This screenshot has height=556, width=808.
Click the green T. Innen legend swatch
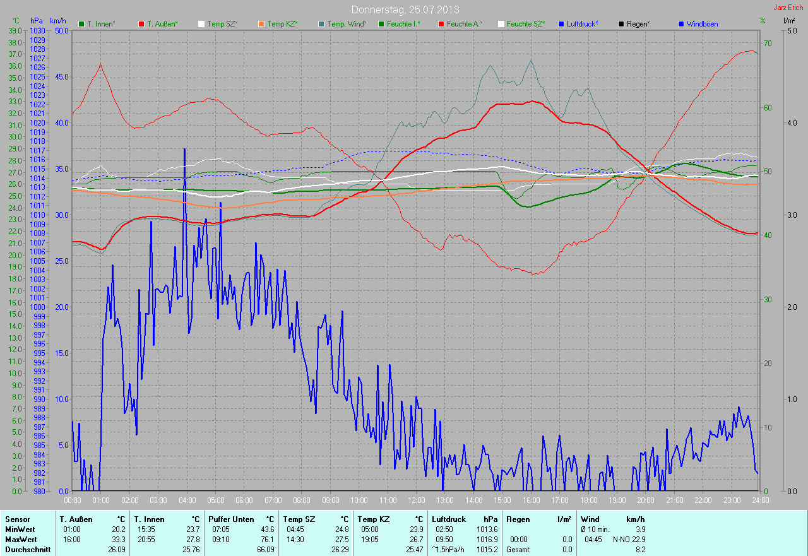pos(81,24)
